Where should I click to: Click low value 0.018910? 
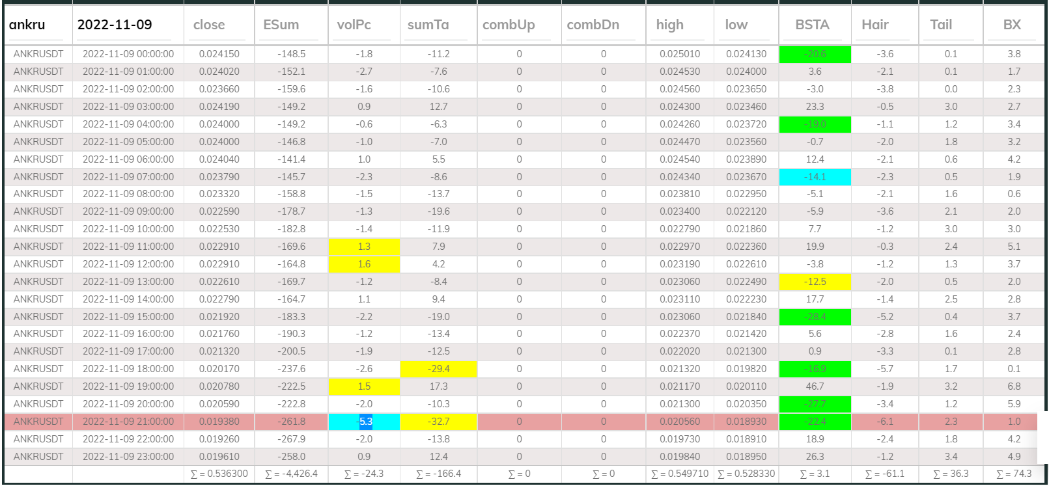click(746, 439)
